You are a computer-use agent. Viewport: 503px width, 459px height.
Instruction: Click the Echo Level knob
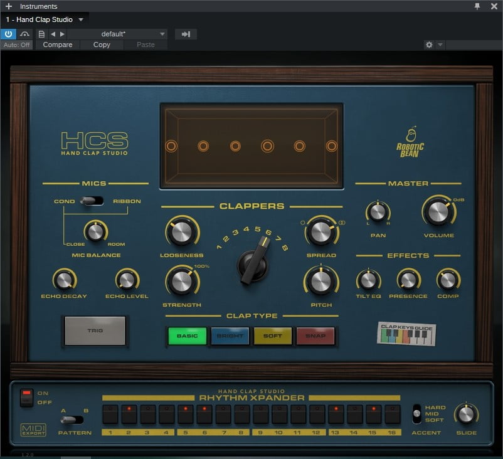127,280
